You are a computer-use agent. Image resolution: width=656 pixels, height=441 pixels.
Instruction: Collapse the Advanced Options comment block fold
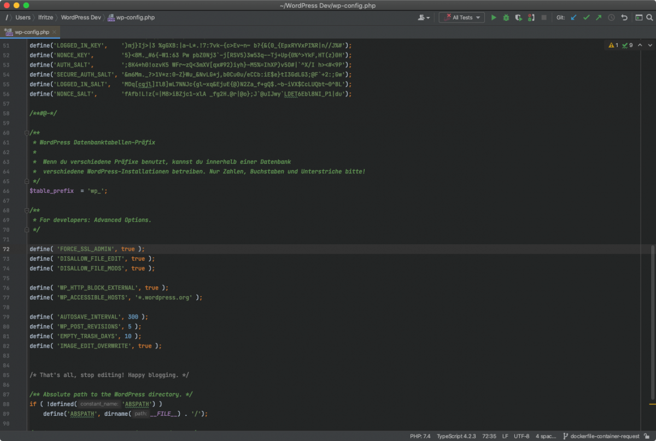pos(27,210)
